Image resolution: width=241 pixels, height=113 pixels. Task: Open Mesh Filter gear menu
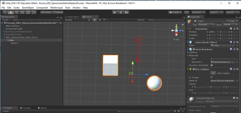pyautogui.click(x=237, y=42)
